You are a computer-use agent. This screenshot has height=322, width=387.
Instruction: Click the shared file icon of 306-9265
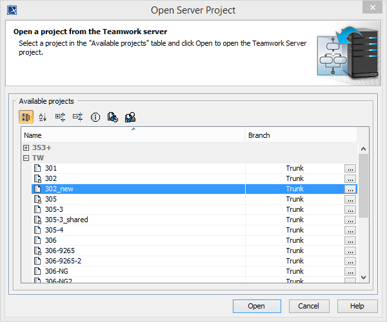click(x=37, y=251)
